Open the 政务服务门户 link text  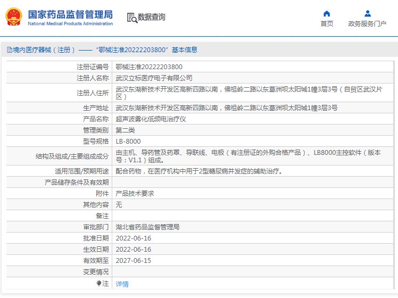pos(367,24)
